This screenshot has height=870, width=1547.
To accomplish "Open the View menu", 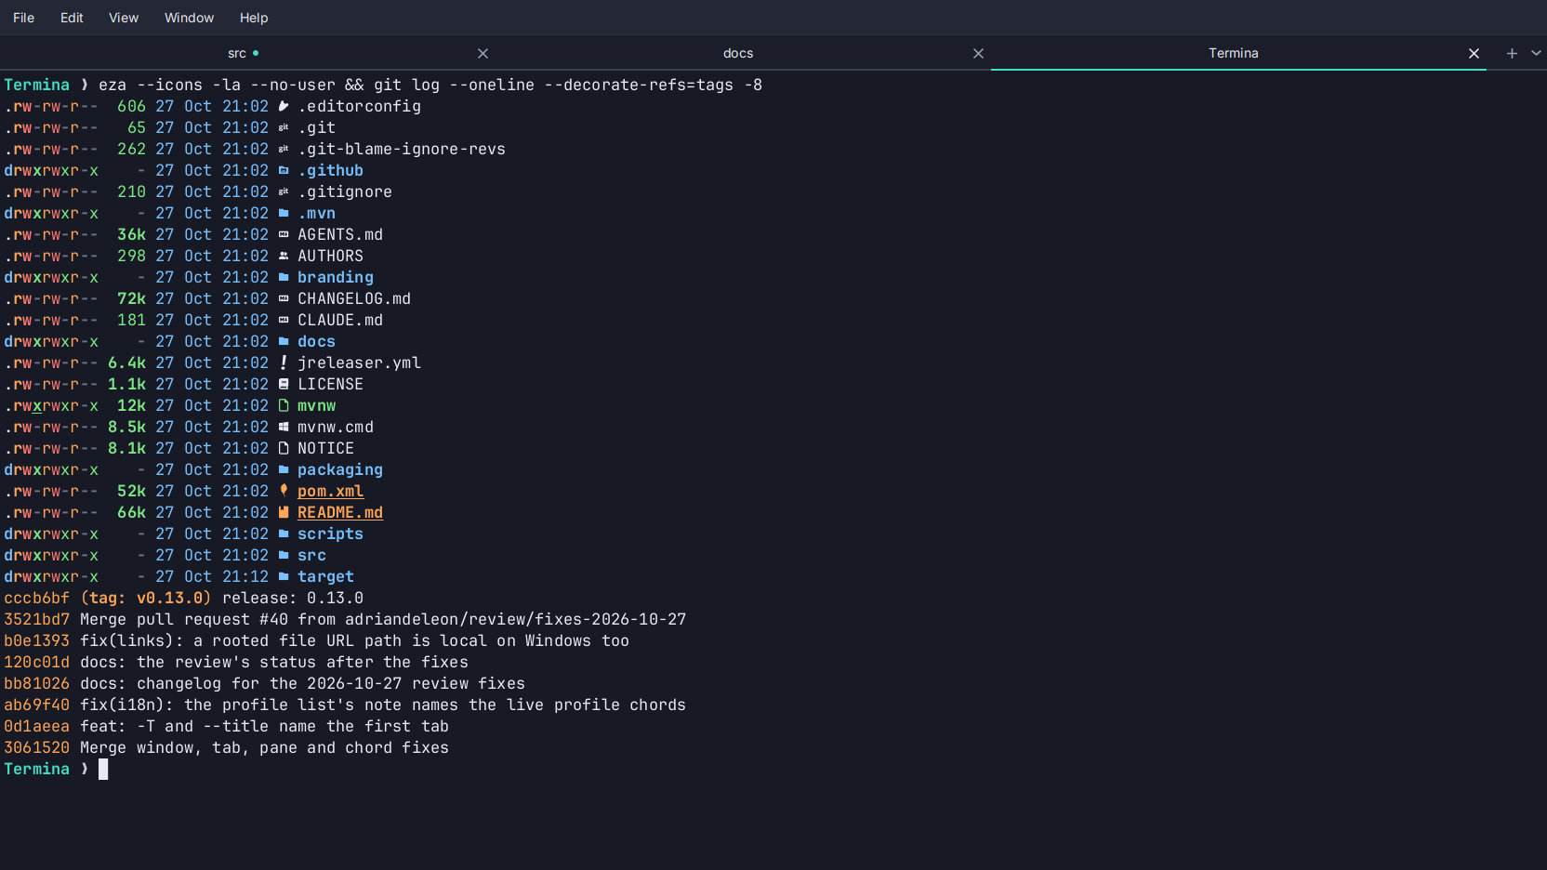I will point(124,18).
